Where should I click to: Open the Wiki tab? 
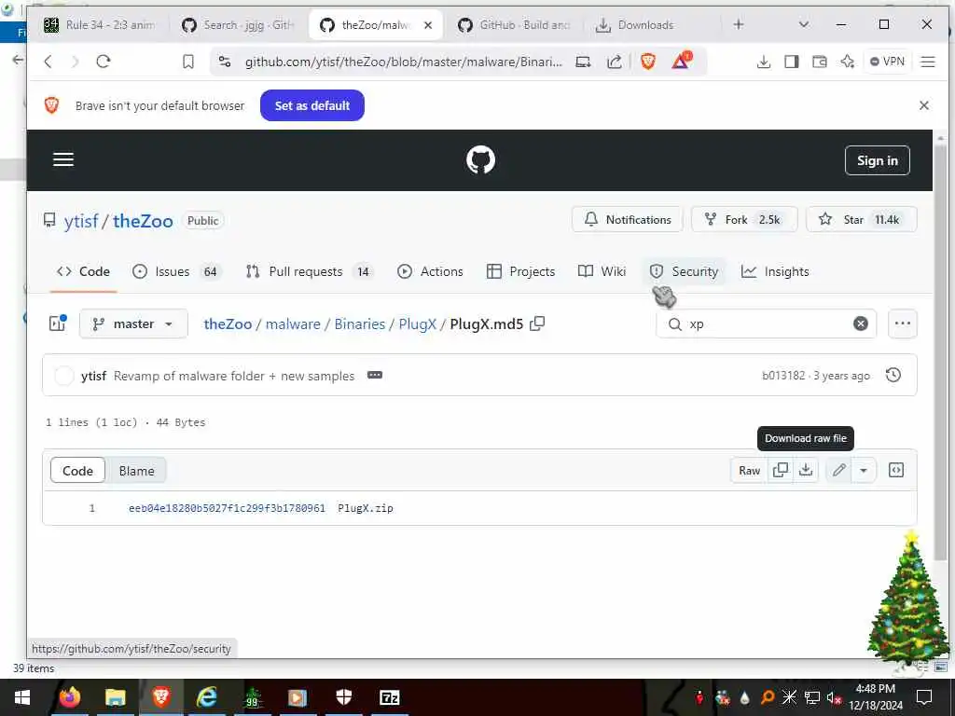pos(602,271)
